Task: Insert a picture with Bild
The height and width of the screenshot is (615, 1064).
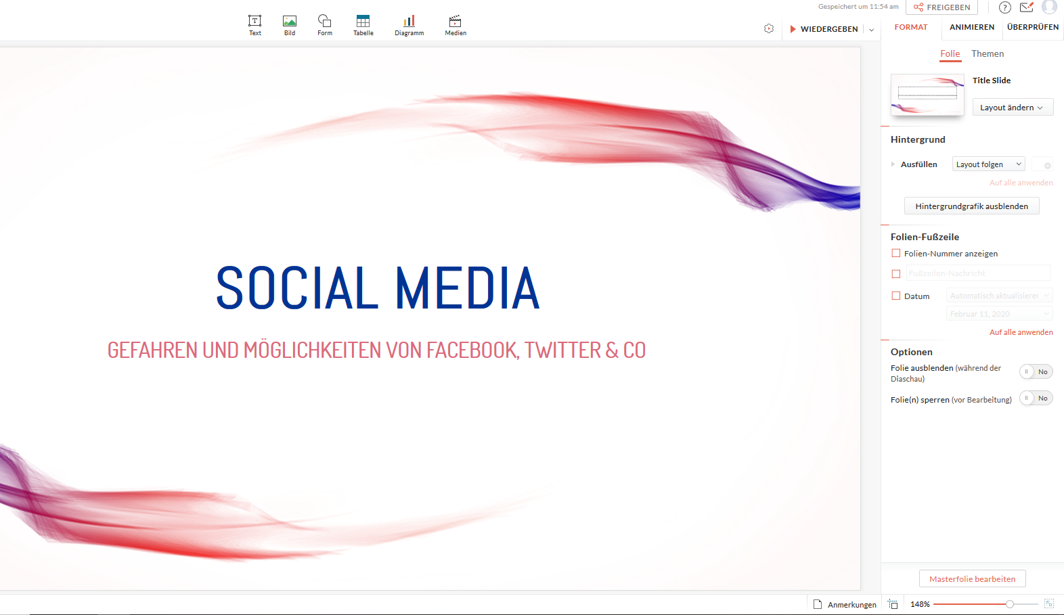Action: tap(290, 25)
